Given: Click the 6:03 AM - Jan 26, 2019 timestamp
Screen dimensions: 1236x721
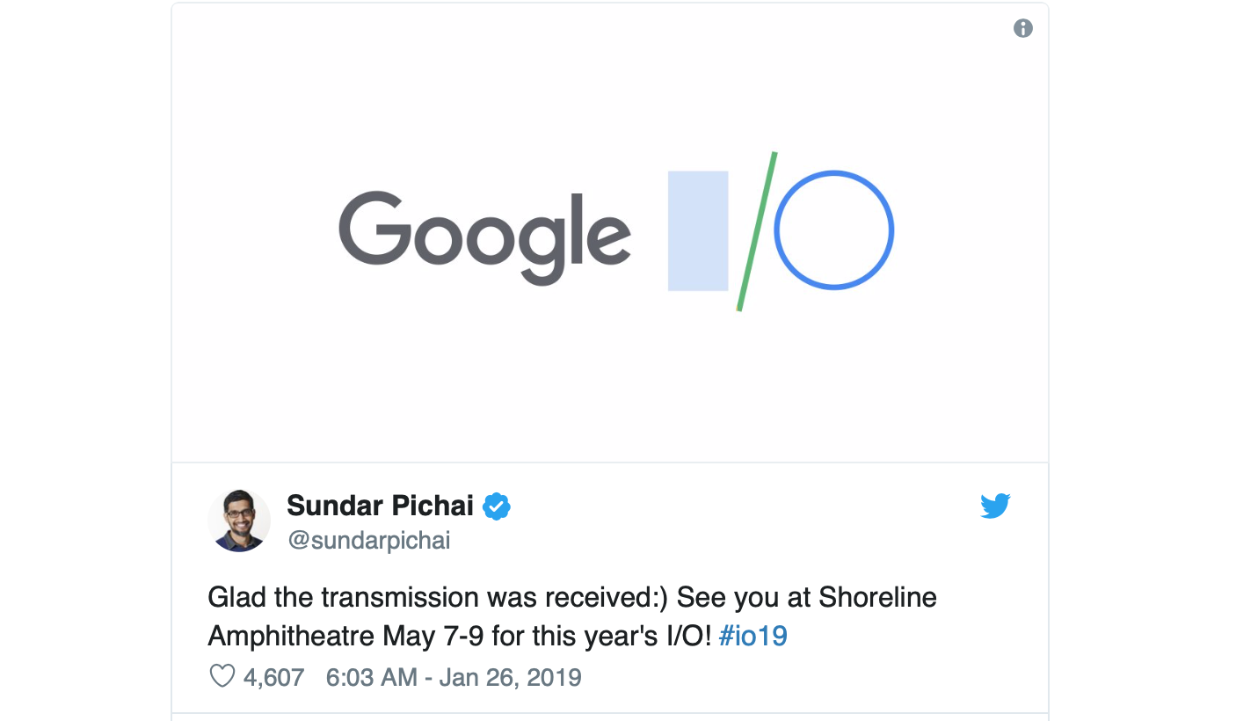Looking at the screenshot, I should click(454, 677).
